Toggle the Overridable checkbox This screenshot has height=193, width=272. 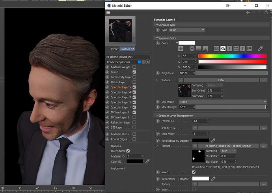(x=128, y=151)
